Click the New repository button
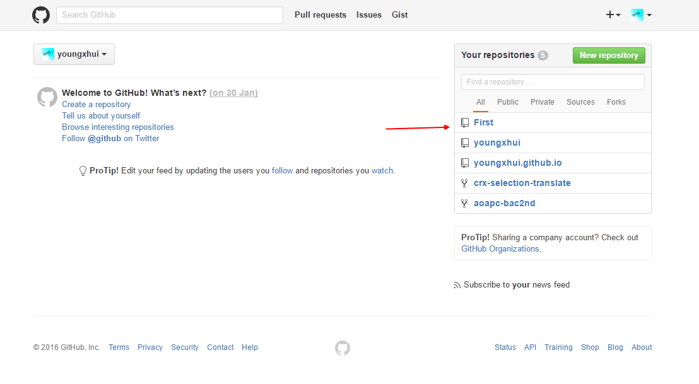 point(609,55)
